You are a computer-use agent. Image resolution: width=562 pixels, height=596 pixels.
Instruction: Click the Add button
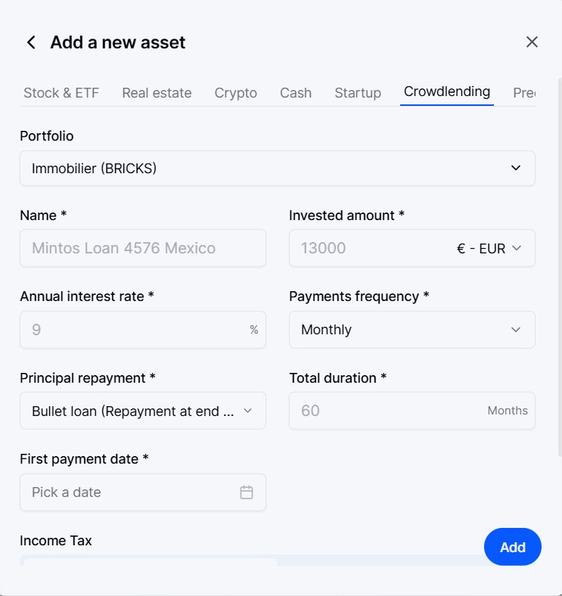tap(513, 547)
